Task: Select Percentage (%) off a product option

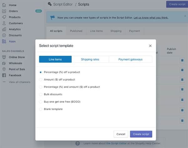Action: [41, 72]
